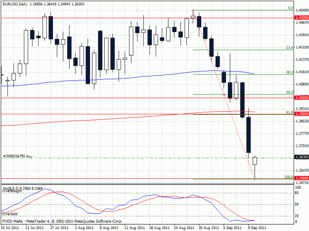Click the 2 Aug 2011 date label

point(84,228)
